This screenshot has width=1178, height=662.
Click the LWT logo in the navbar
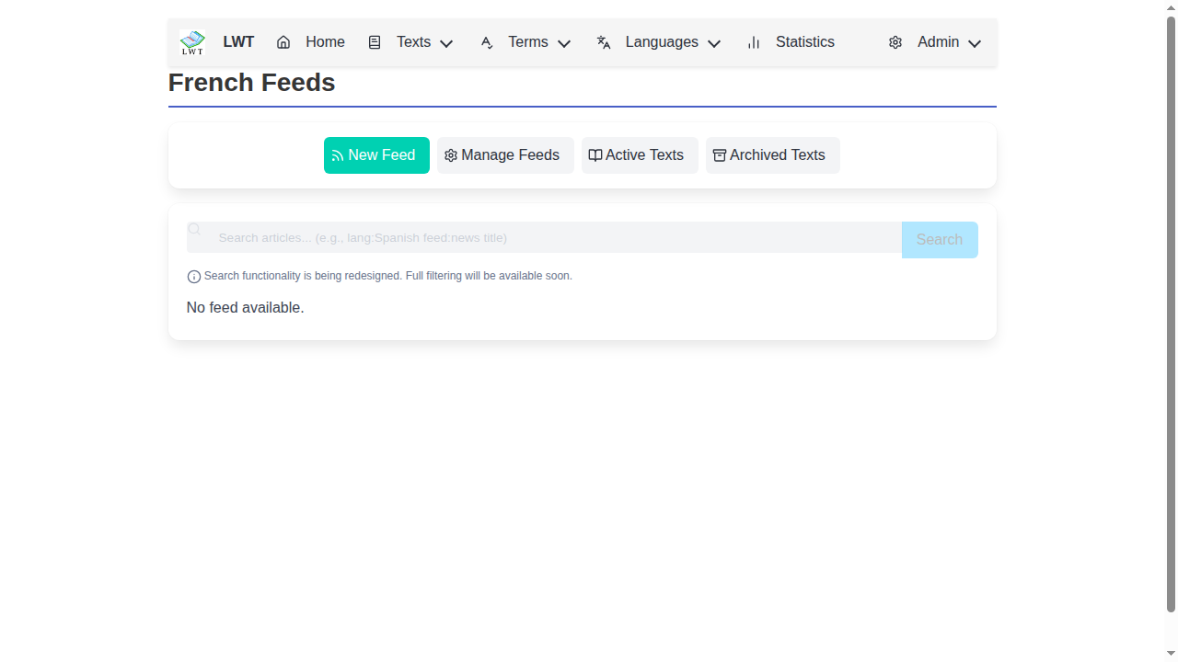pyautogui.click(x=191, y=41)
